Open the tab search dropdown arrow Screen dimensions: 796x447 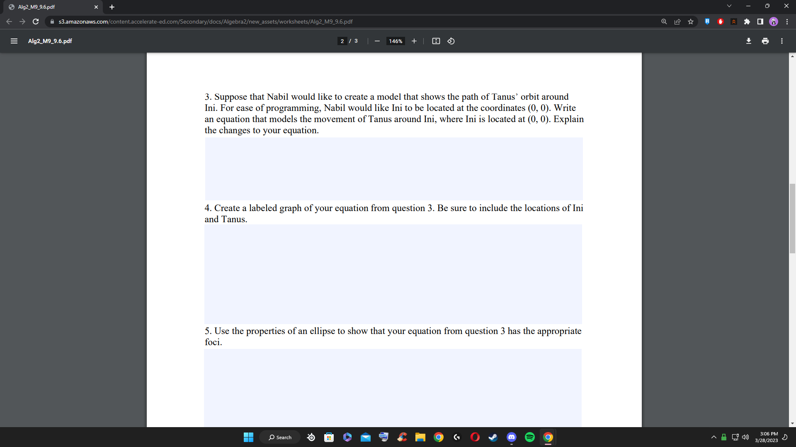click(x=728, y=6)
